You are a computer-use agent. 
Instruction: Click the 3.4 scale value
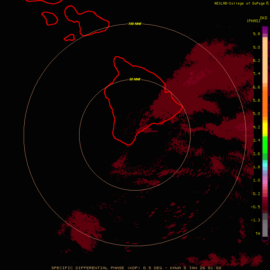(256, 140)
